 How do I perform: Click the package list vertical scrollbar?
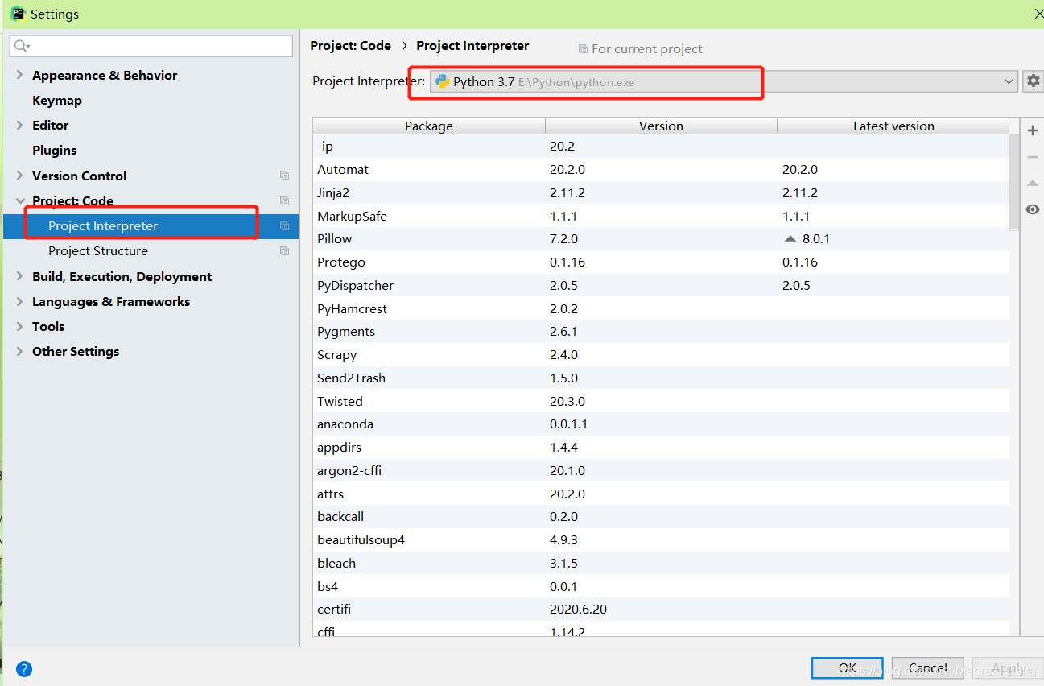tap(1014, 183)
